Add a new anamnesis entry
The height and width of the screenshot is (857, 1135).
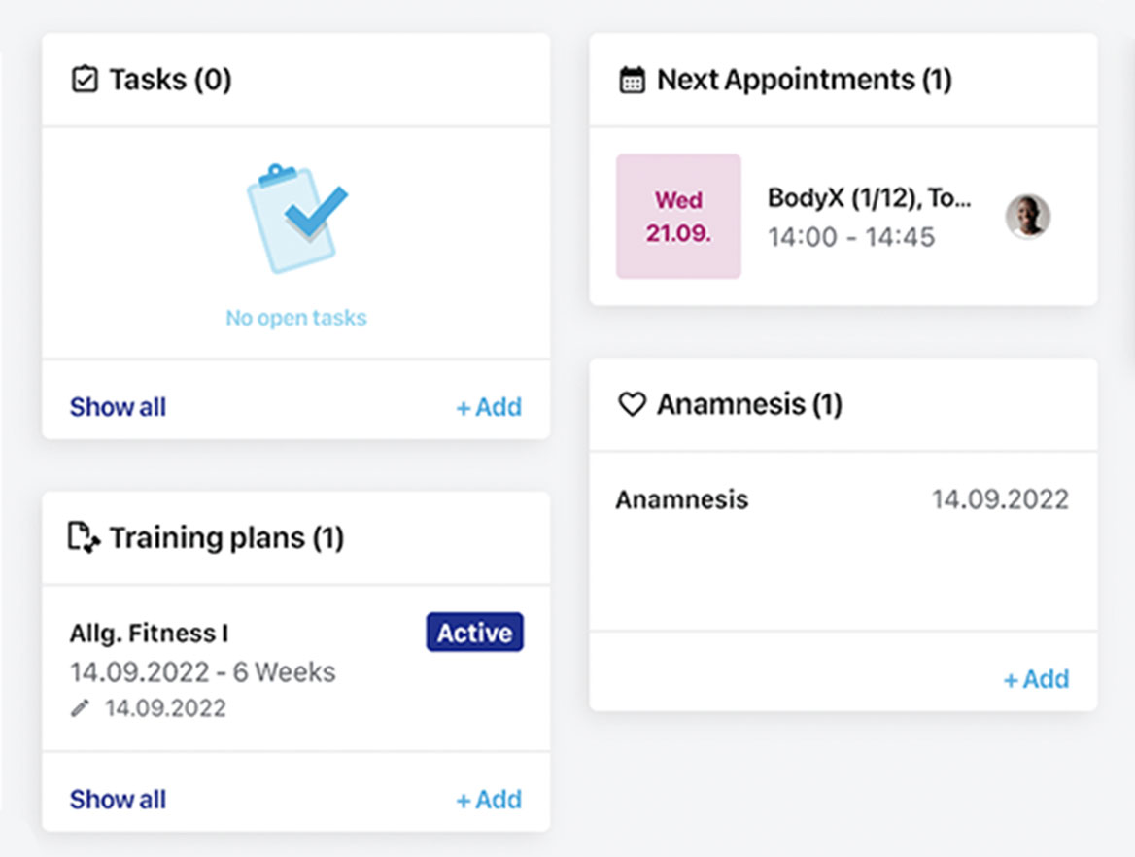click(1036, 678)
